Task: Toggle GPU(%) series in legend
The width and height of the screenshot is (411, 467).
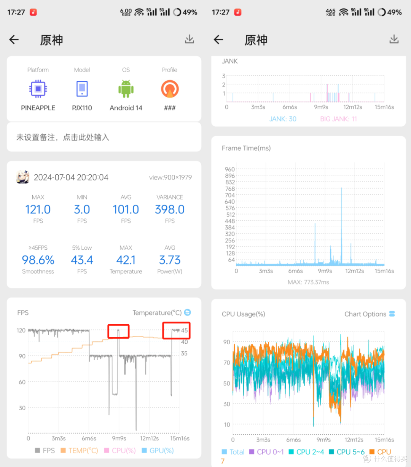Action: pos(158,451)
